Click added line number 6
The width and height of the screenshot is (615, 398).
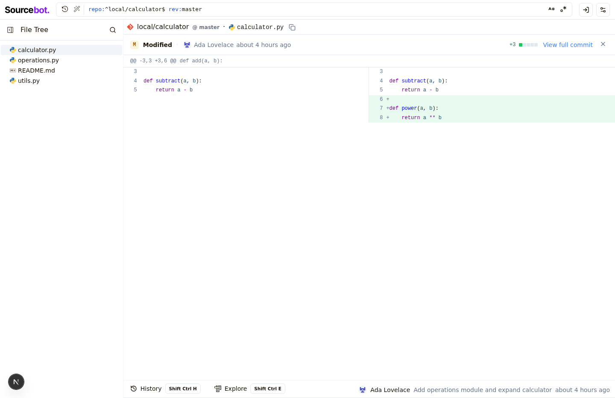point(381,99)
